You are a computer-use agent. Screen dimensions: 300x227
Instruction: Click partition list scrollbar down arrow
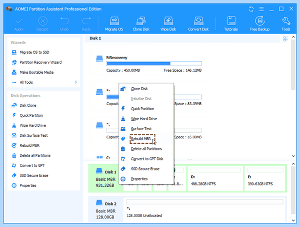(x=293, y=156)
